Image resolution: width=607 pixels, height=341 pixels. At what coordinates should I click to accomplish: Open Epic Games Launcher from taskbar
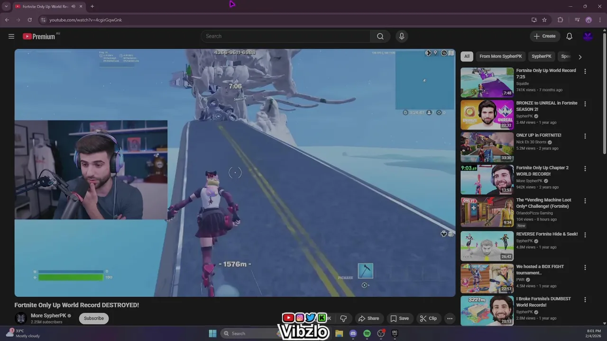tap(395, 333)
